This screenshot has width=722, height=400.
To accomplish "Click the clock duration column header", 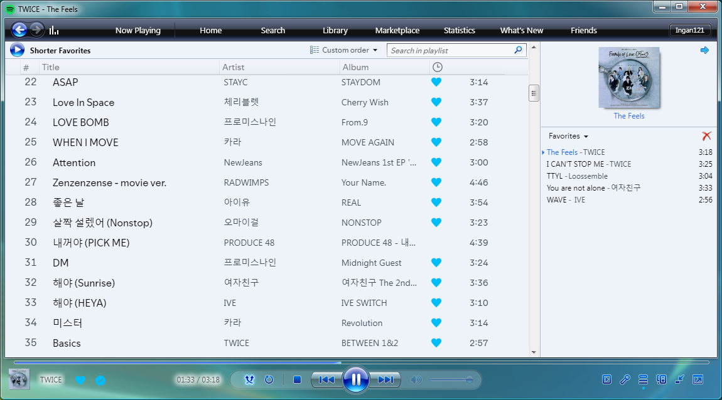I will click(438, 67).
